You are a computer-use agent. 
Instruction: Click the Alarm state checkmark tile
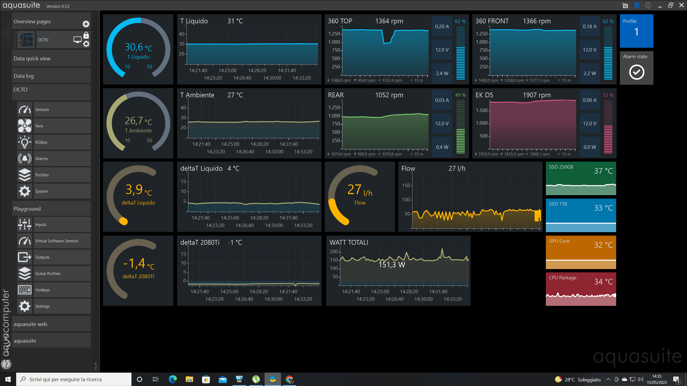coord(637,68)
